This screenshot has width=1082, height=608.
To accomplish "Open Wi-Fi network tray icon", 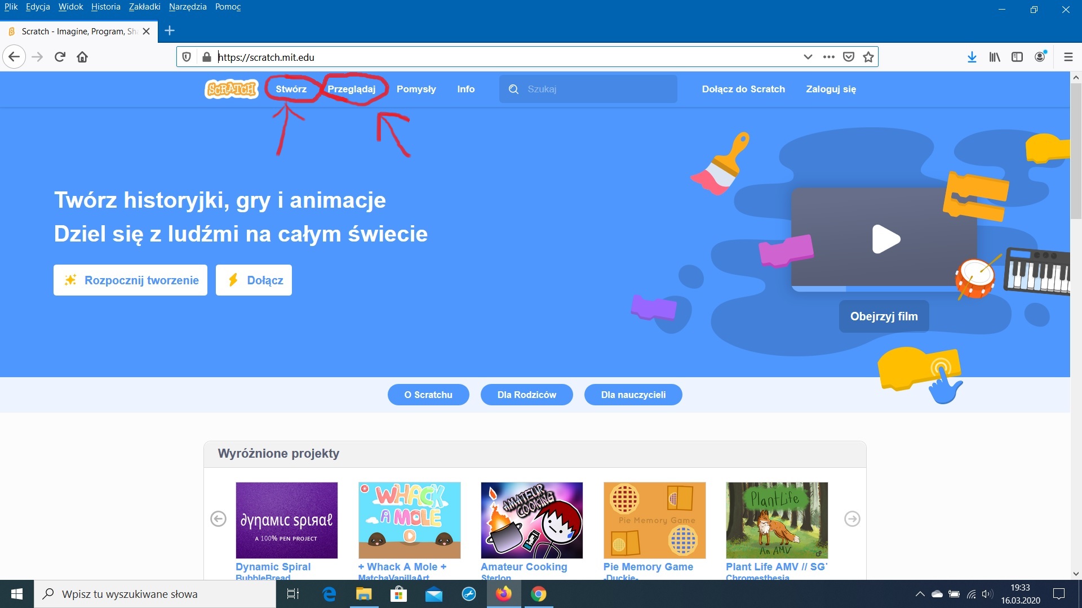I will coord(971,594).
